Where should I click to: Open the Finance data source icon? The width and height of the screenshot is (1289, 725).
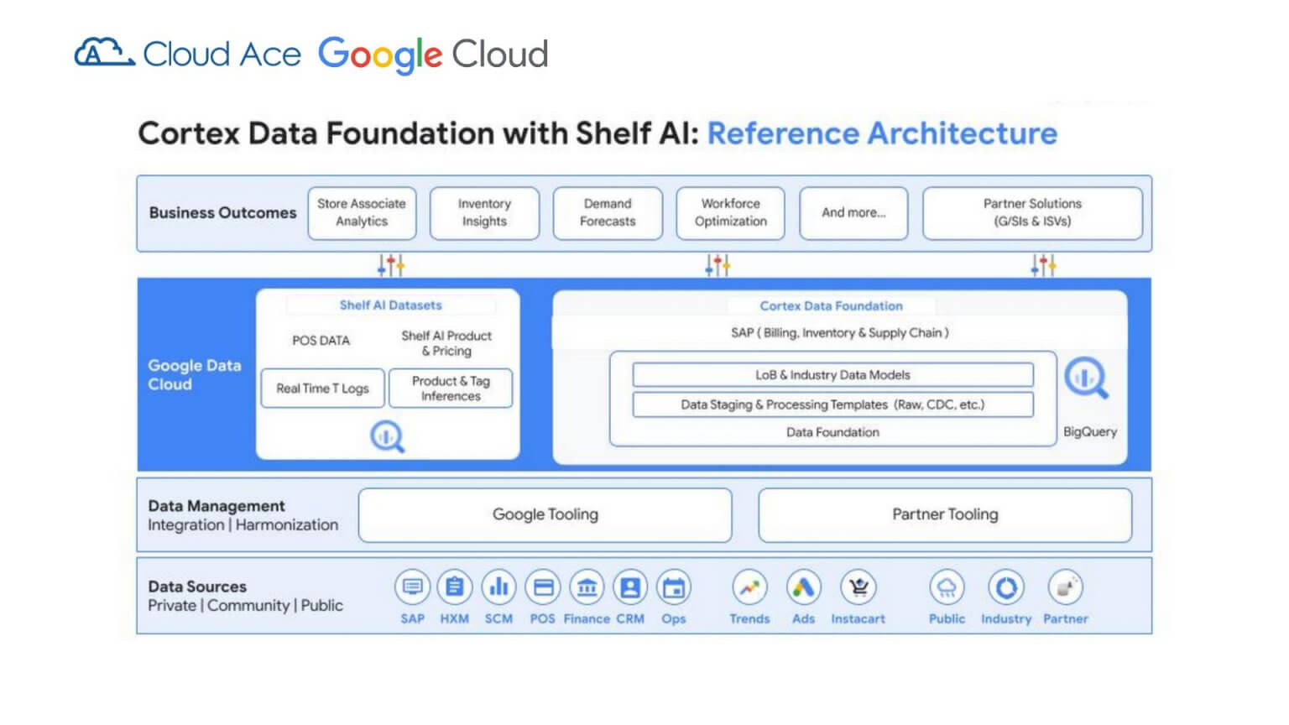click(x=587, y=586)
